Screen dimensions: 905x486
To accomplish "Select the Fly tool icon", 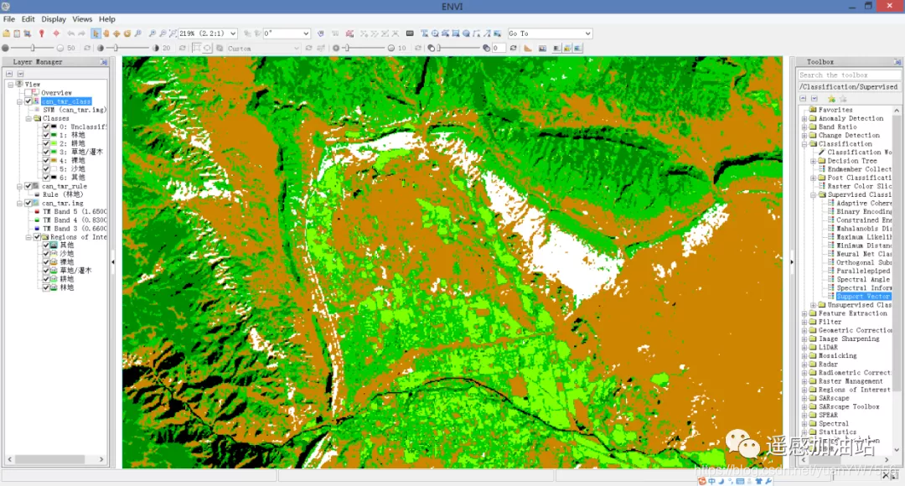I will point(116,34).
